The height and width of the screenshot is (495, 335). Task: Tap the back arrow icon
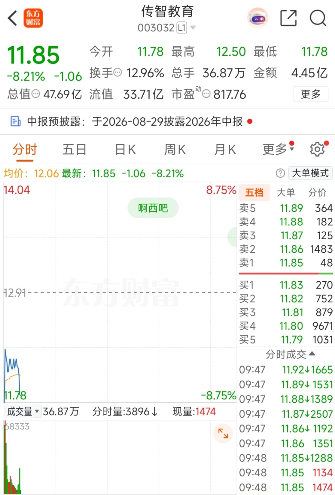(x=12, y=18)
